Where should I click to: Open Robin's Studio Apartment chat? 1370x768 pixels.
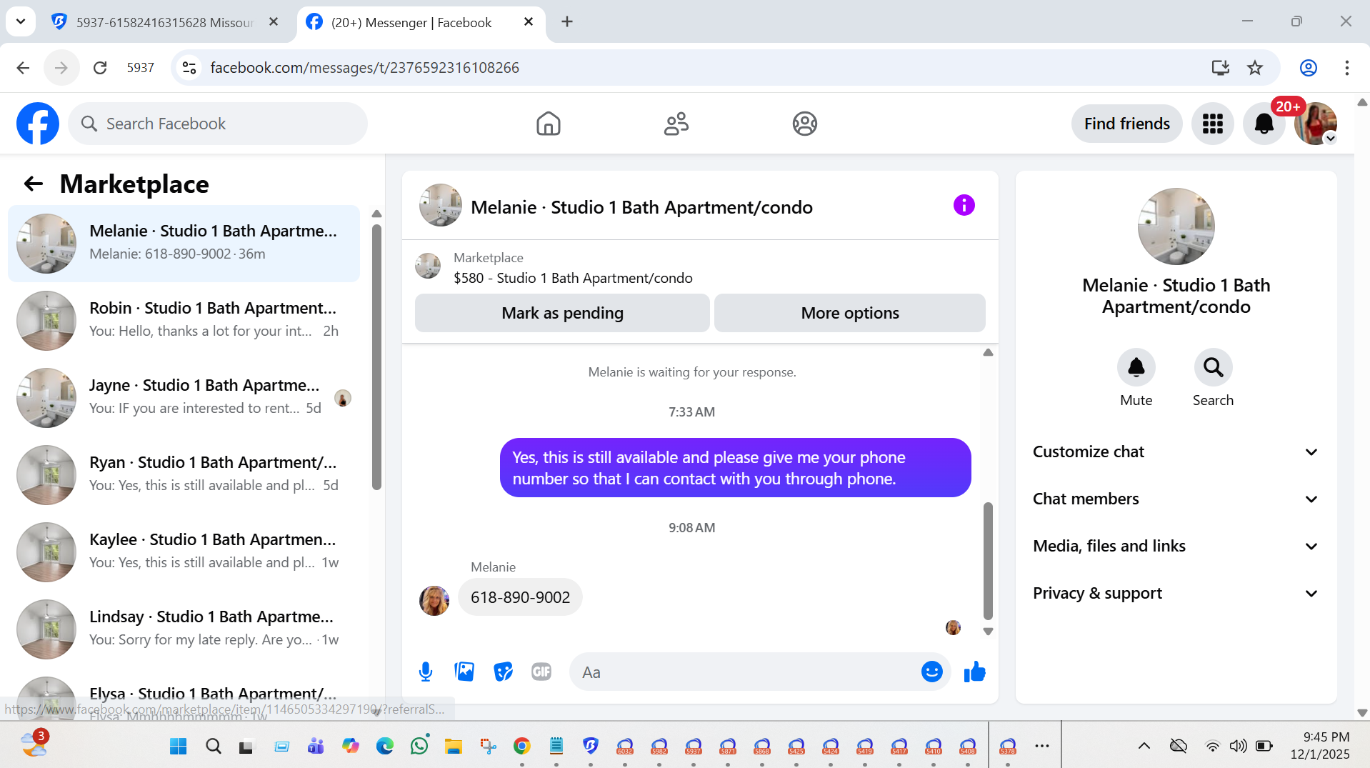[x=184, y=321]
